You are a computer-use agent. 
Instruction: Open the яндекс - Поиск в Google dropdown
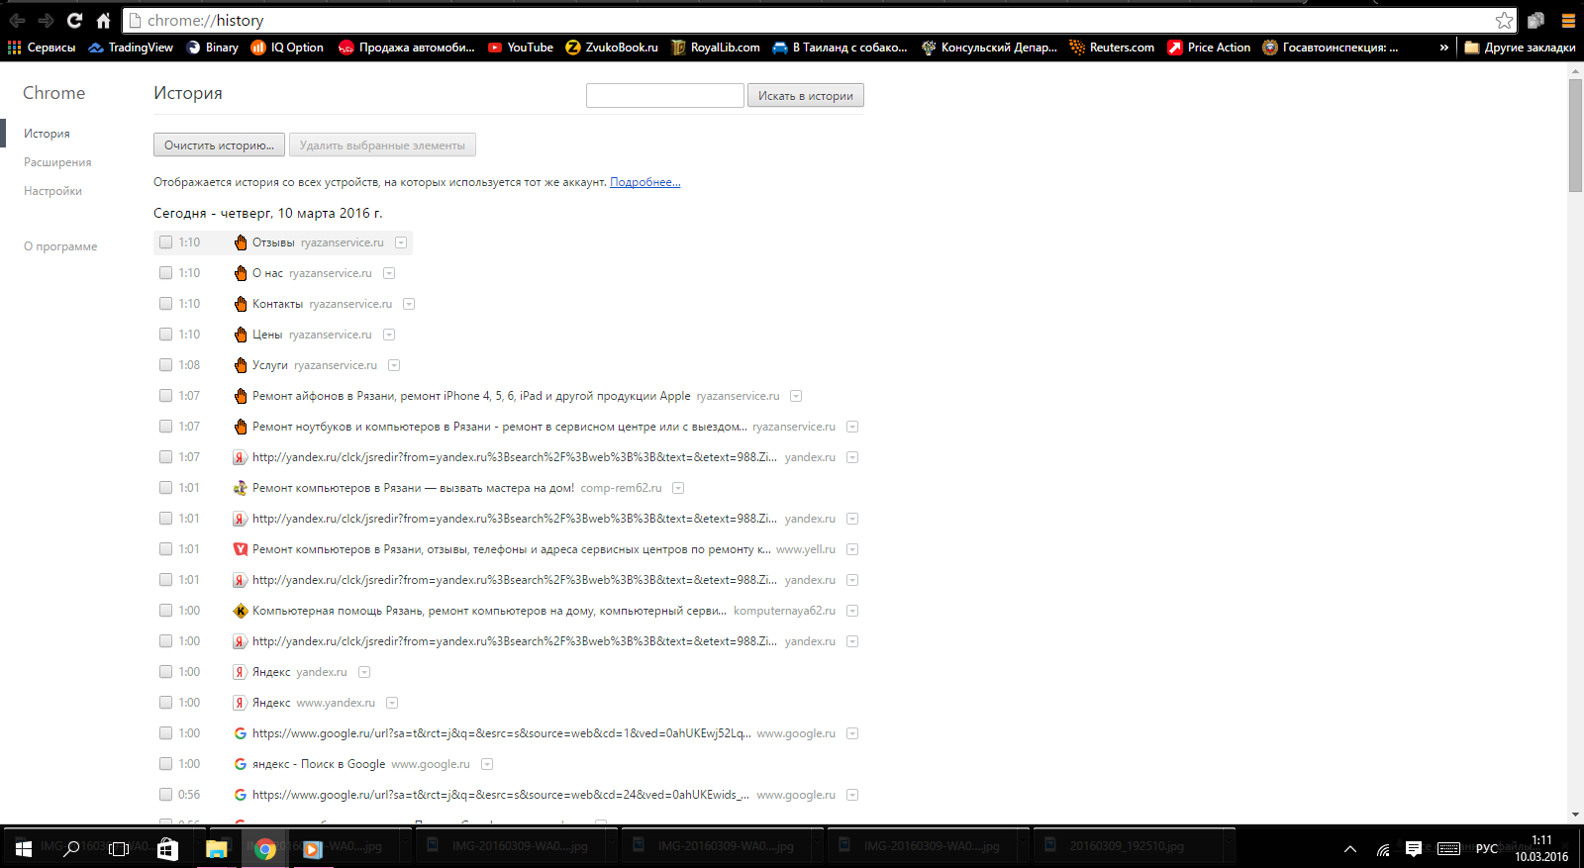pos(487,764)
